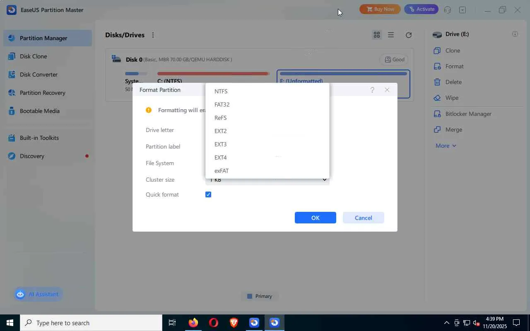Open Disks/Drives more options menu
Viewport: 530px width, 331px height.
coord(153,35)
